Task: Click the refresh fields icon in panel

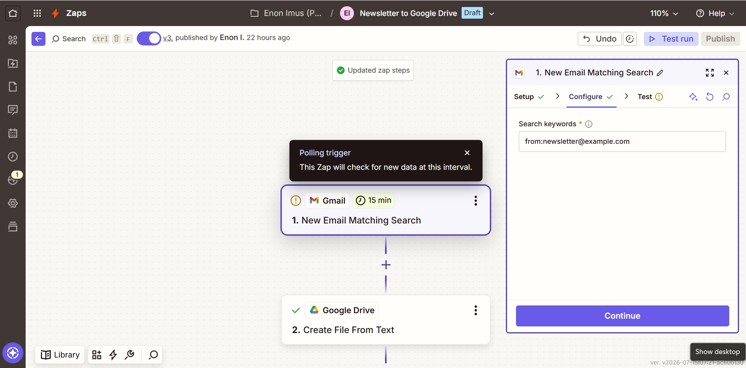Action: [710, 97]
